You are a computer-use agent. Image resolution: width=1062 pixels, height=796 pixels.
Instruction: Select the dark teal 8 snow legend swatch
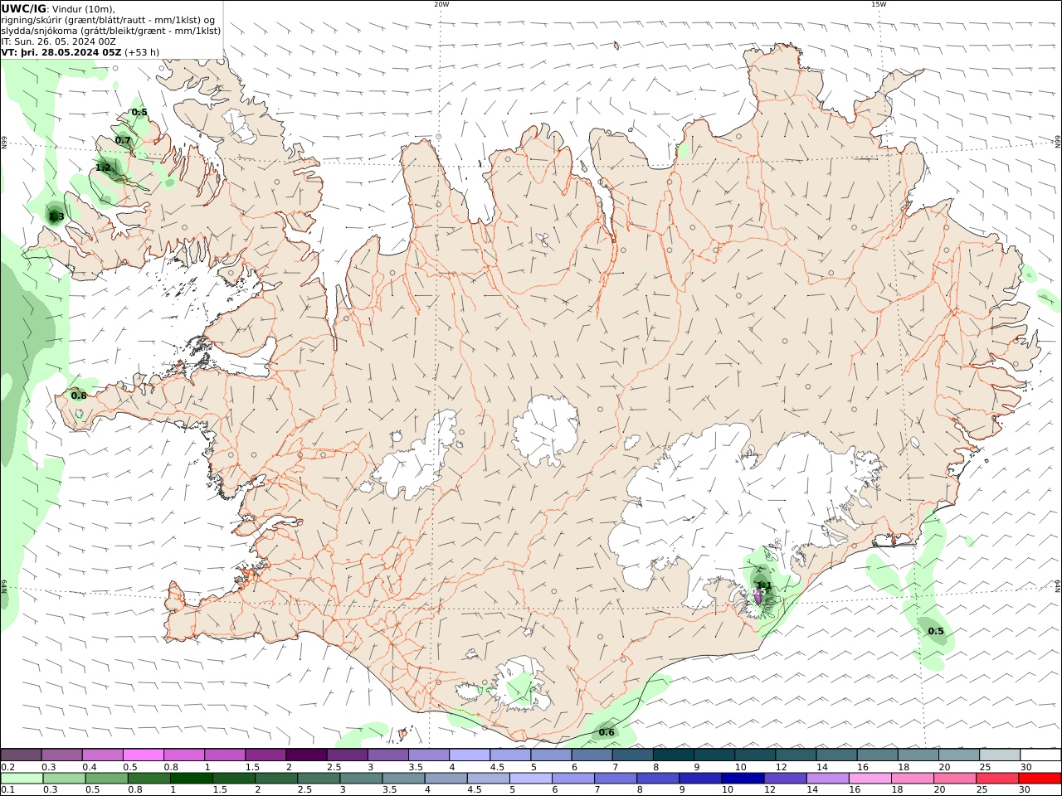[x=673, y=755]
